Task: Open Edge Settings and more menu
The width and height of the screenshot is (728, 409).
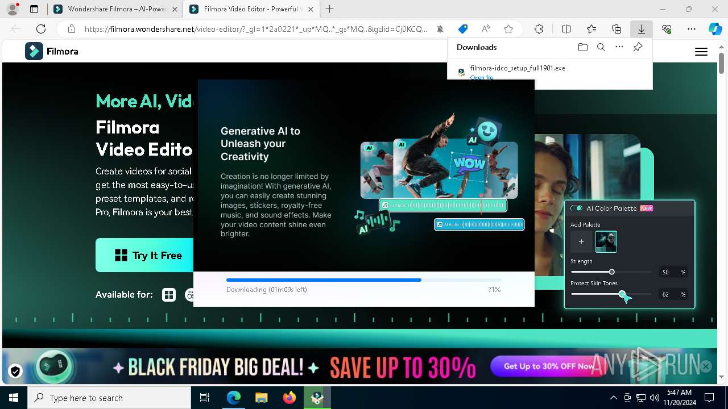Action: pyautogui.click(x=692, y=29)
